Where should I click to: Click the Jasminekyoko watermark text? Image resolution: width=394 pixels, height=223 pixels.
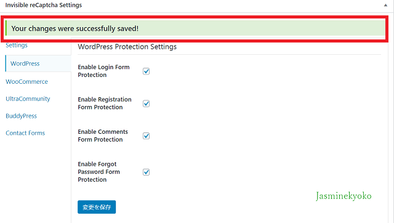click(x=344, y=196)
